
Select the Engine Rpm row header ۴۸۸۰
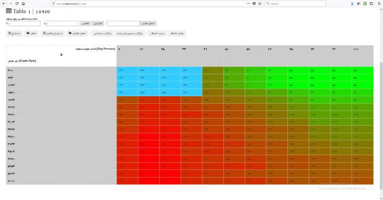(x=61, y=159)
